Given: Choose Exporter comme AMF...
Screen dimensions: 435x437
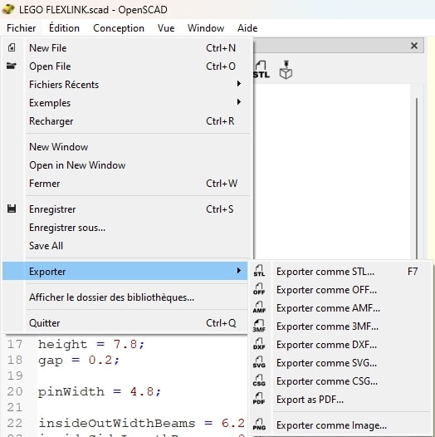Looking at the screenshot, I should coord(340,308).
